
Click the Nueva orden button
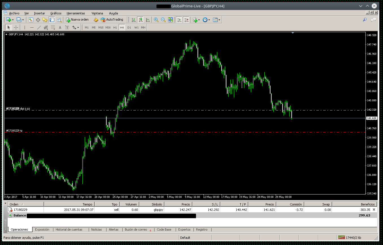point(77,20)
